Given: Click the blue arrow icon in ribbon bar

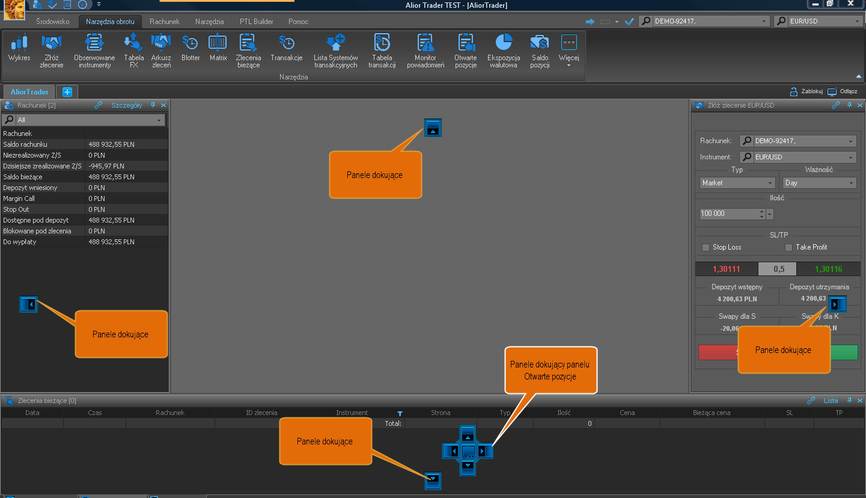Looking at the screenshot, I should pyautogui.click(x=590, y=22).
